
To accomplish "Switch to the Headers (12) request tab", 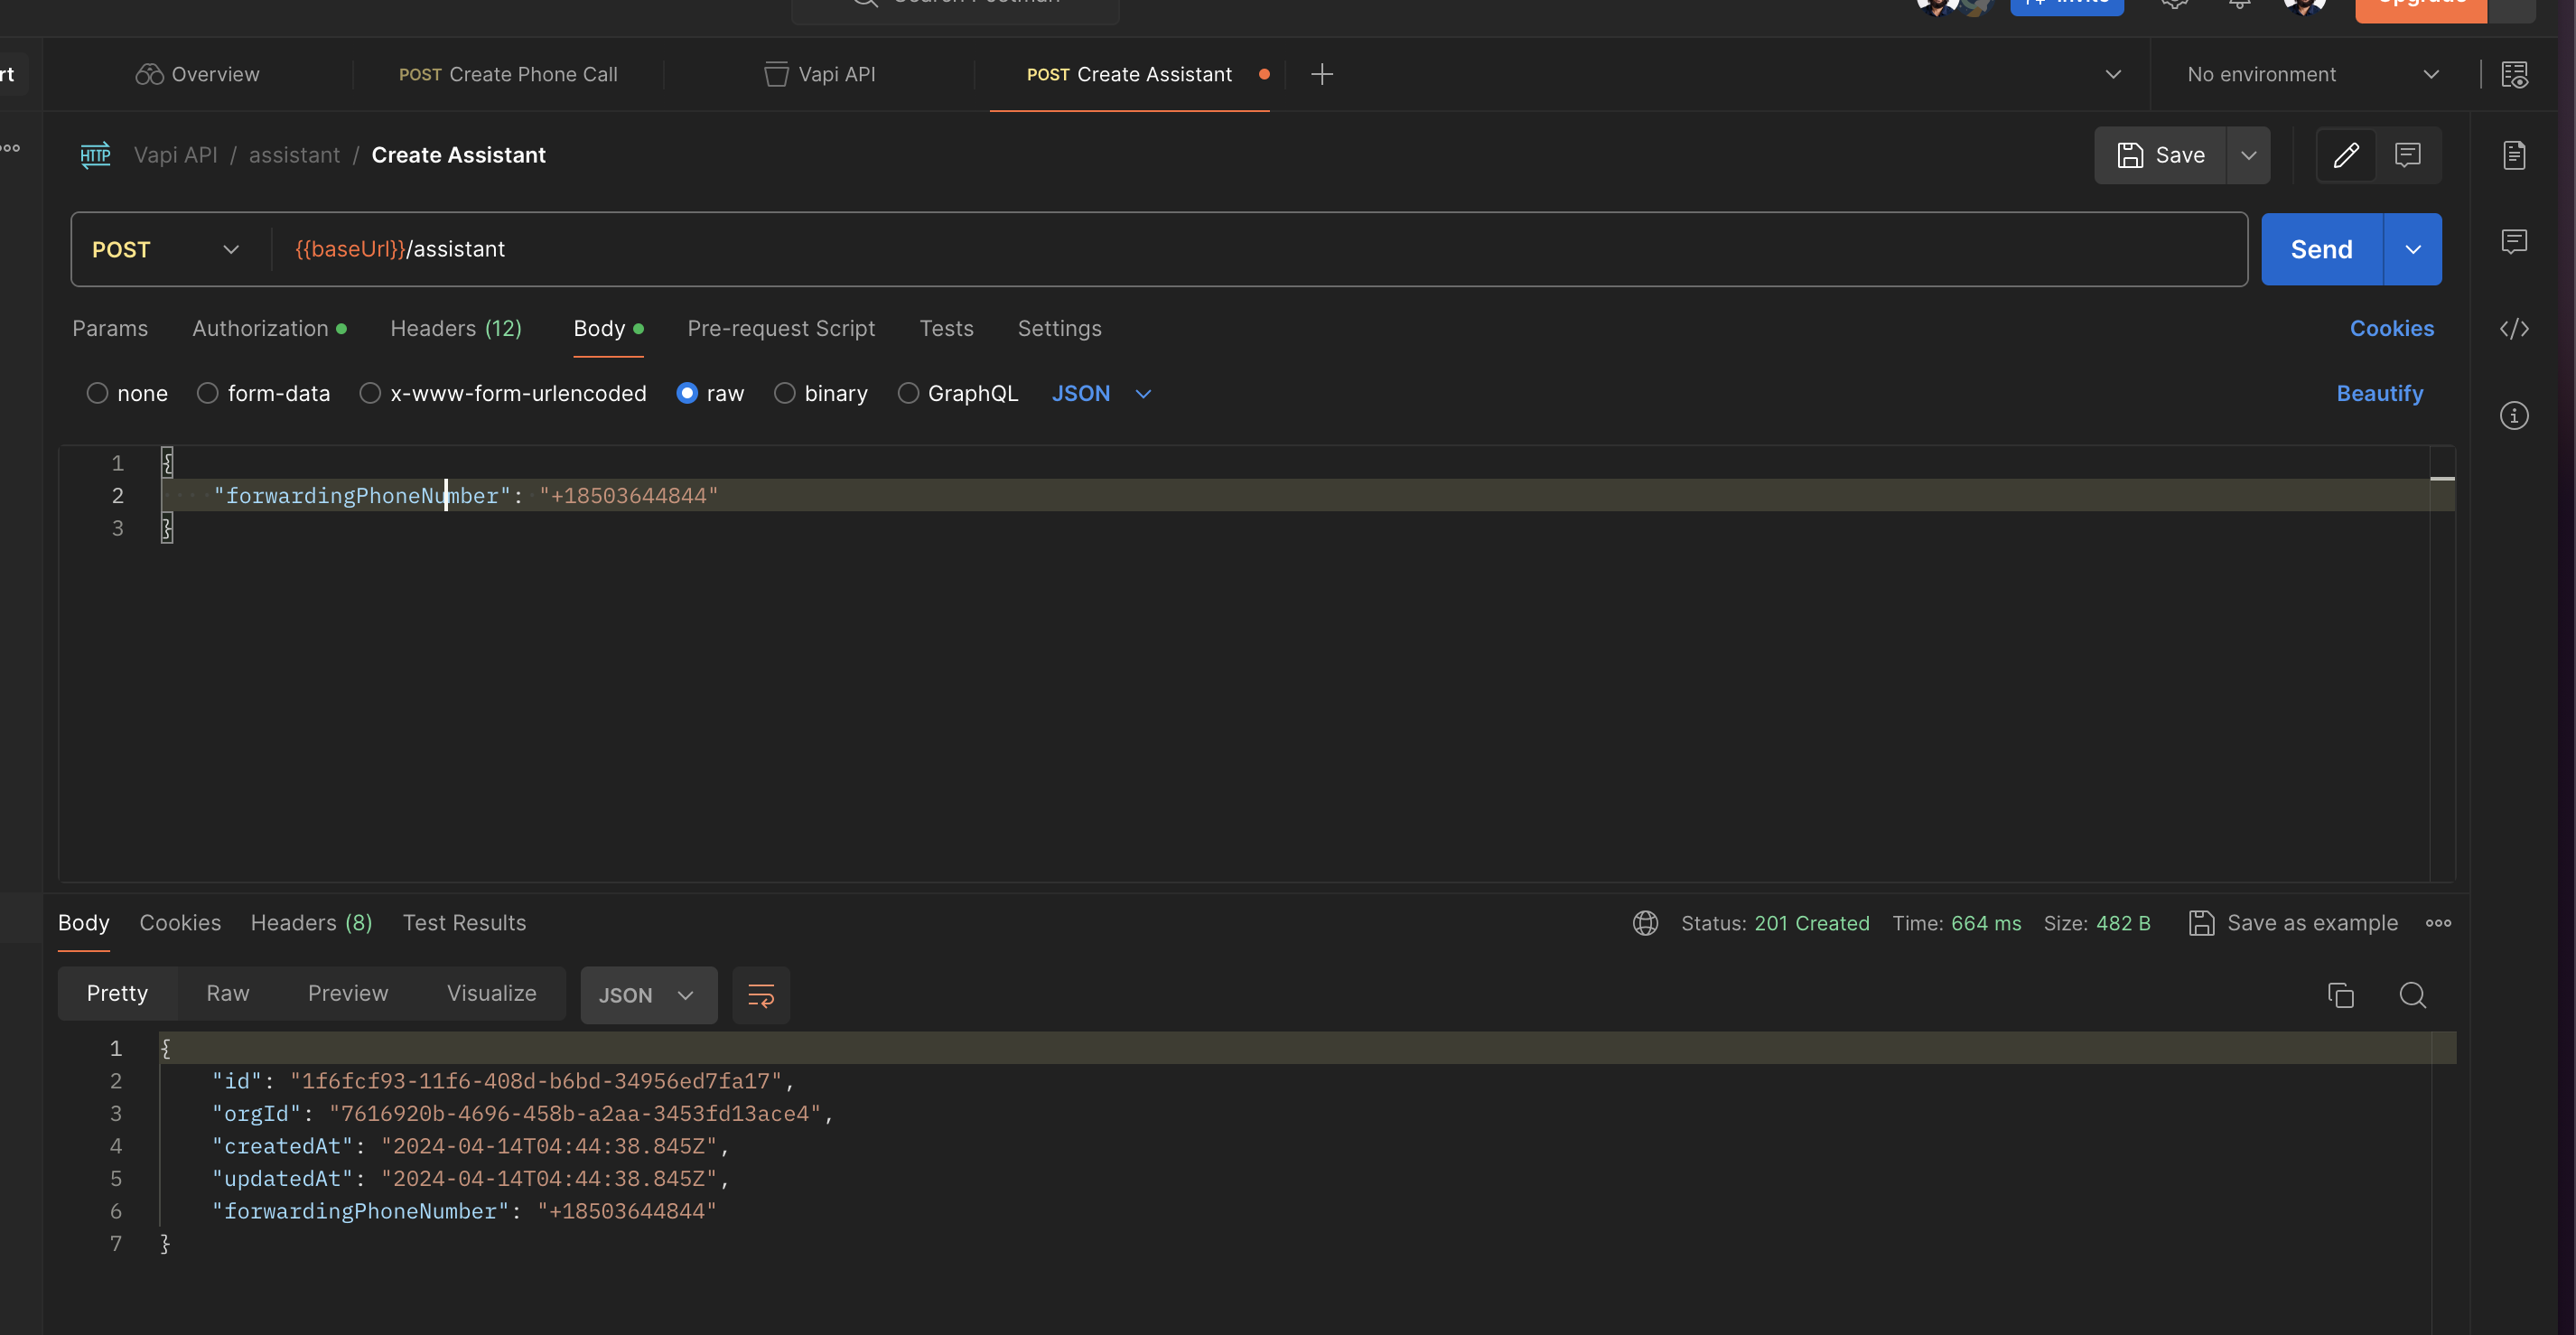I will coord(455,328).
